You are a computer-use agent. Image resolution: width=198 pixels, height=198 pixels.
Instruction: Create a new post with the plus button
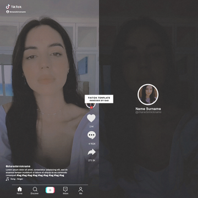pyautogui.click(x=50, y=190)
